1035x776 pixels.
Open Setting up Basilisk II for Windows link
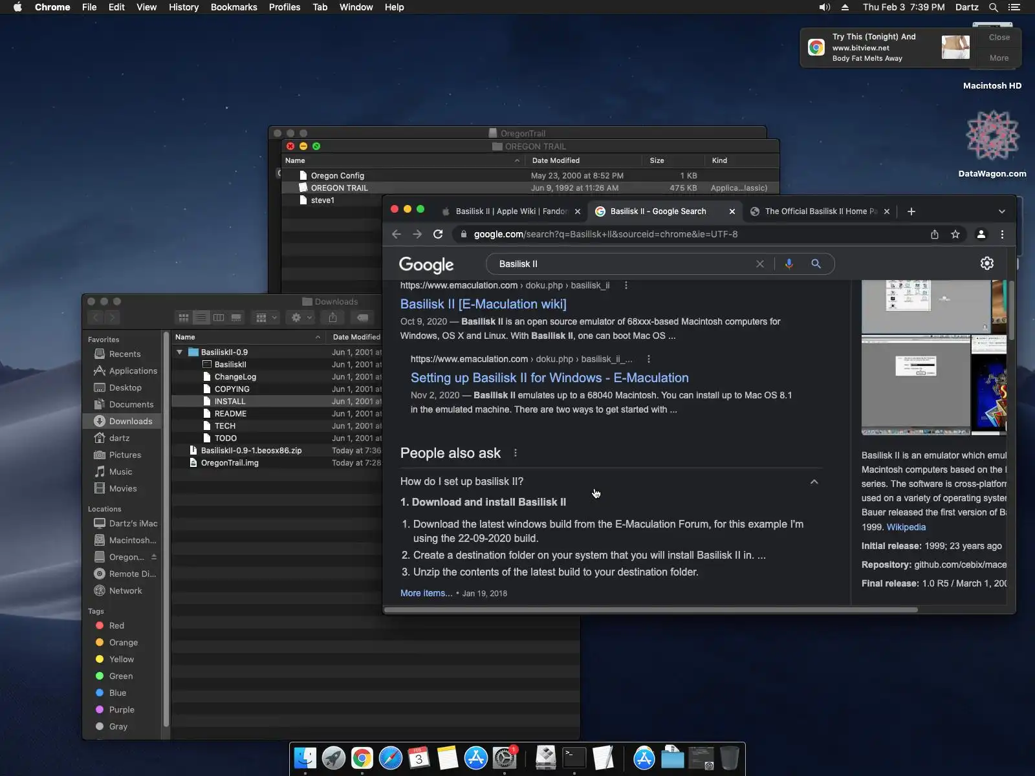[550, 378]
